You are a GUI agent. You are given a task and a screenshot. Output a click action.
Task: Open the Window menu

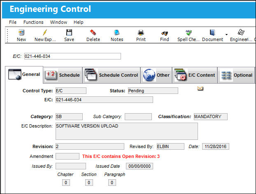click(x=58, y=22)
